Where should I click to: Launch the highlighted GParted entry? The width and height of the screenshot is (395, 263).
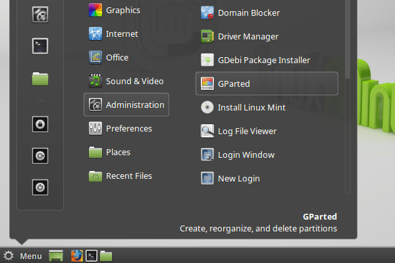coord(267,84)
